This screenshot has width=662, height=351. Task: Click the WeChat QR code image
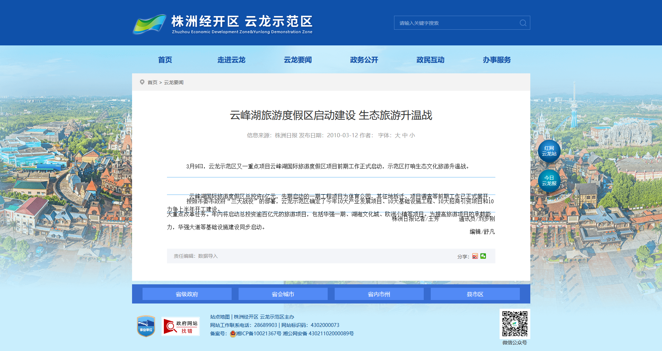coord(515,324)
